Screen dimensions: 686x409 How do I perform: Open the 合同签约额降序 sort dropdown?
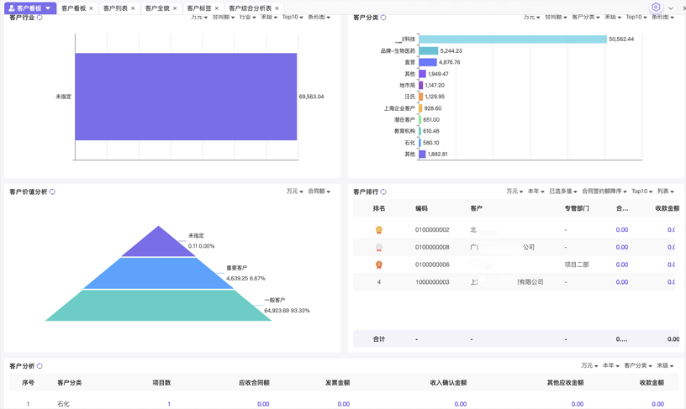[x=604, y=191]
